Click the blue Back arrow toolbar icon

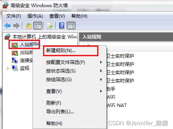click(x=8, y=26)
